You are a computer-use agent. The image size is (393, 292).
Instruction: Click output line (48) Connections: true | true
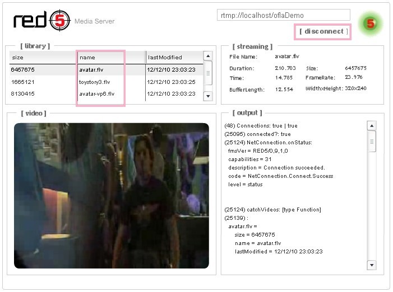(261, 126)
